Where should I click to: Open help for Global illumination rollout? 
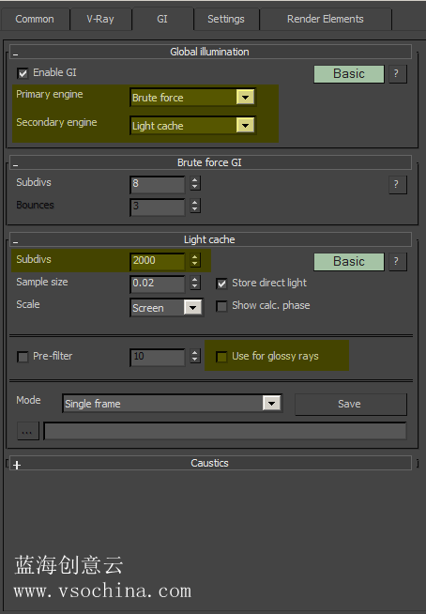pyautogui.click(x=398, y=74)
